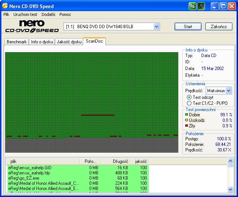The height and width of the screenshot is (197, 238).
Task: Click the 100.0 % Postęp value
Action: tap(224, 139)
